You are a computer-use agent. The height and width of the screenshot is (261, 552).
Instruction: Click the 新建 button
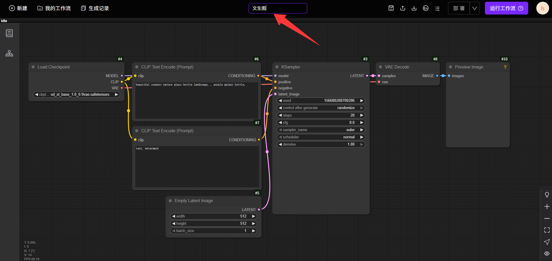click(18, 8)
